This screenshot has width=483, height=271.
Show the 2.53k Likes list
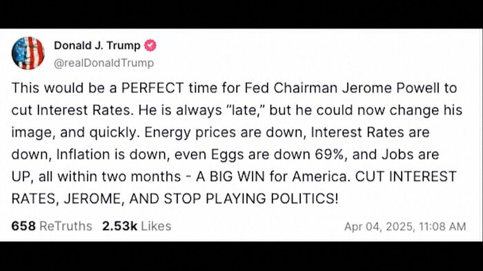(x=137, y=226)
